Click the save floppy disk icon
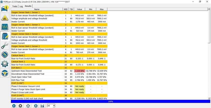Image resolution: width=211 pixels, height=108 pixels. (42, 105)
